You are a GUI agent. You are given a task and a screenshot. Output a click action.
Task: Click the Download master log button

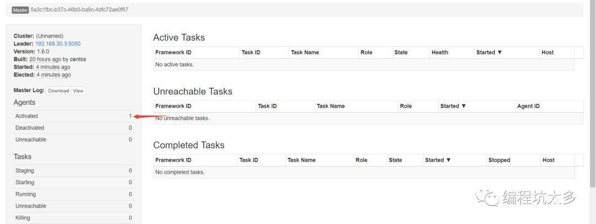click(x=58, y=91)
